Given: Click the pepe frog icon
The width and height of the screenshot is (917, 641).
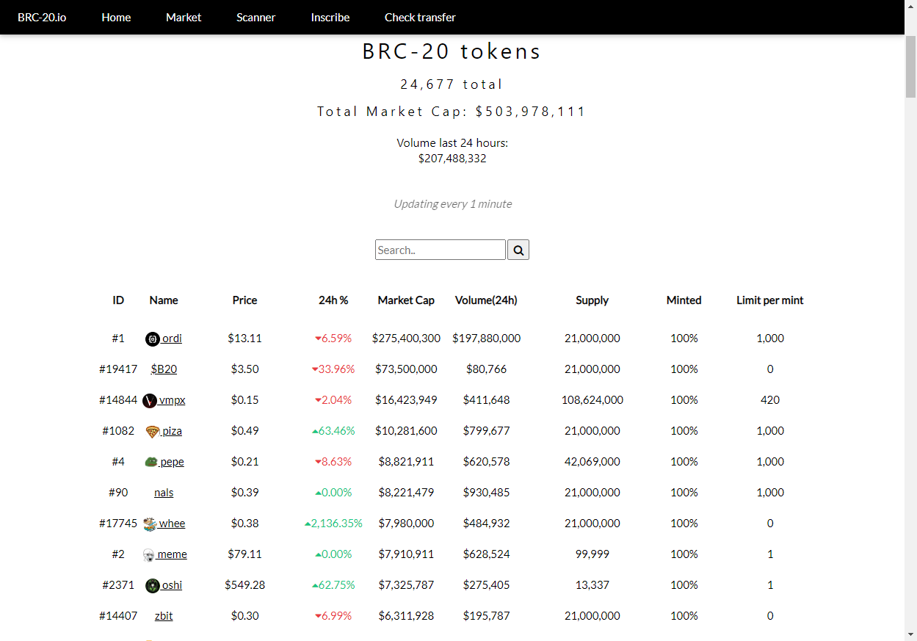Looking at the screenshot, I should pos(151,462).
